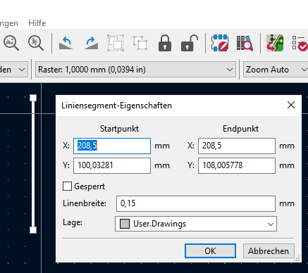Viewport: 308px width, 273px height.
Task: Unlock the selected items with the open padlock
Action: coord(190,43)
